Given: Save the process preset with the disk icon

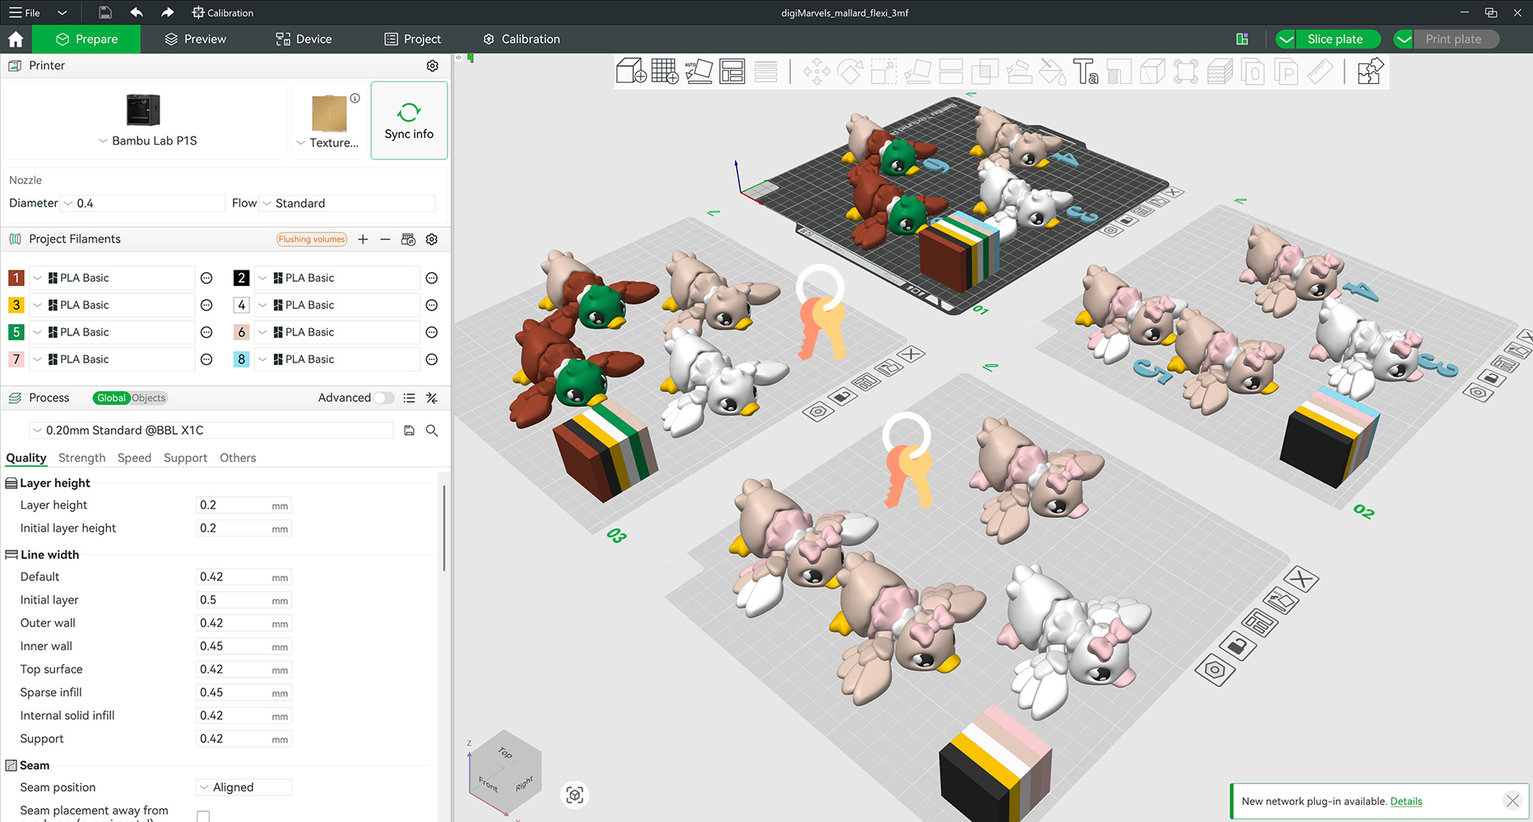Looking at the screenshot, I should point(409,431).
